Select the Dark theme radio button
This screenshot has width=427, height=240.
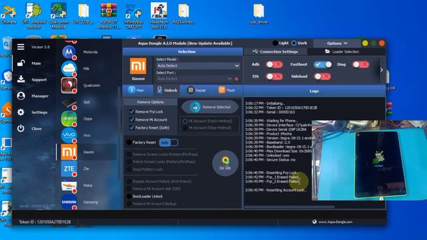[294, 43]
